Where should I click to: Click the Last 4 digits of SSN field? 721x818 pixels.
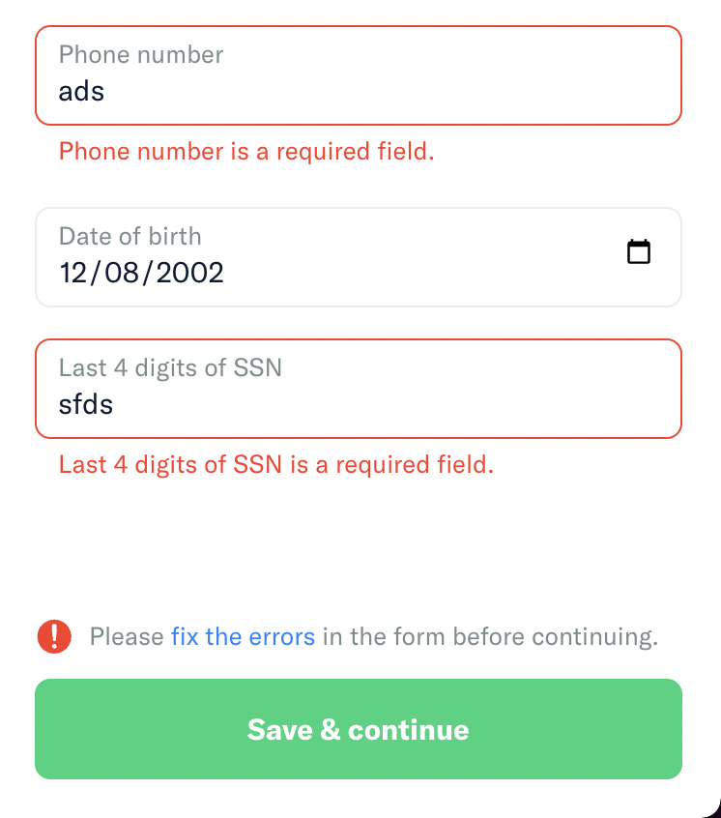point(358,389)
